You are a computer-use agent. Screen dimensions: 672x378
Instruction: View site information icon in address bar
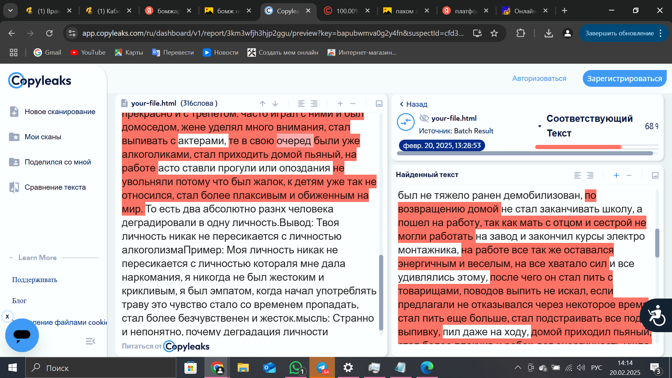(x=72, y=33)
